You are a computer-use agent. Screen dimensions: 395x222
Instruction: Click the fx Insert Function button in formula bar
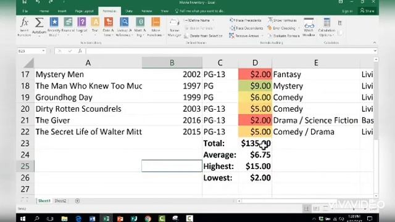(80, 51)
